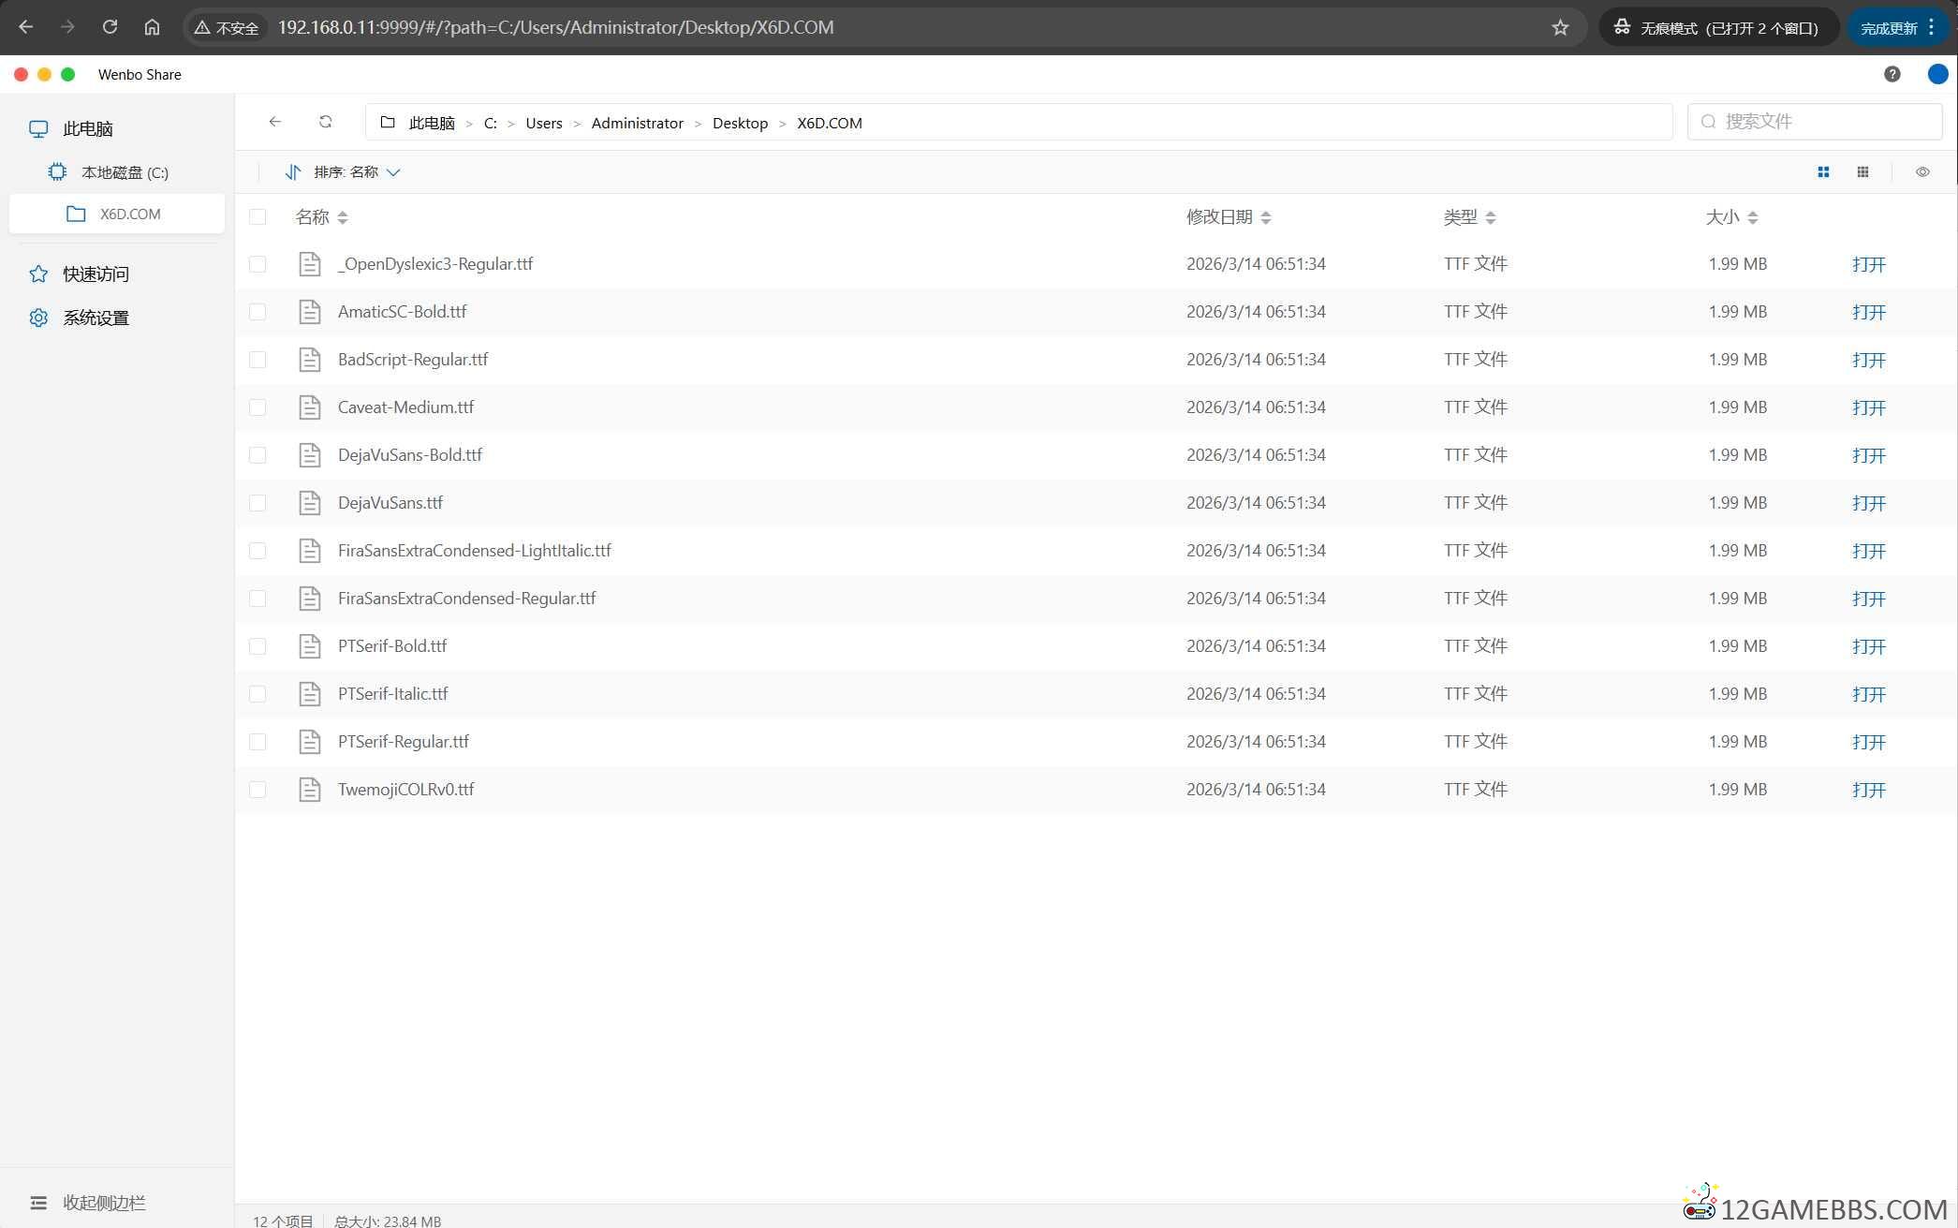Click the not-secure warning icon

click(202, 27)
